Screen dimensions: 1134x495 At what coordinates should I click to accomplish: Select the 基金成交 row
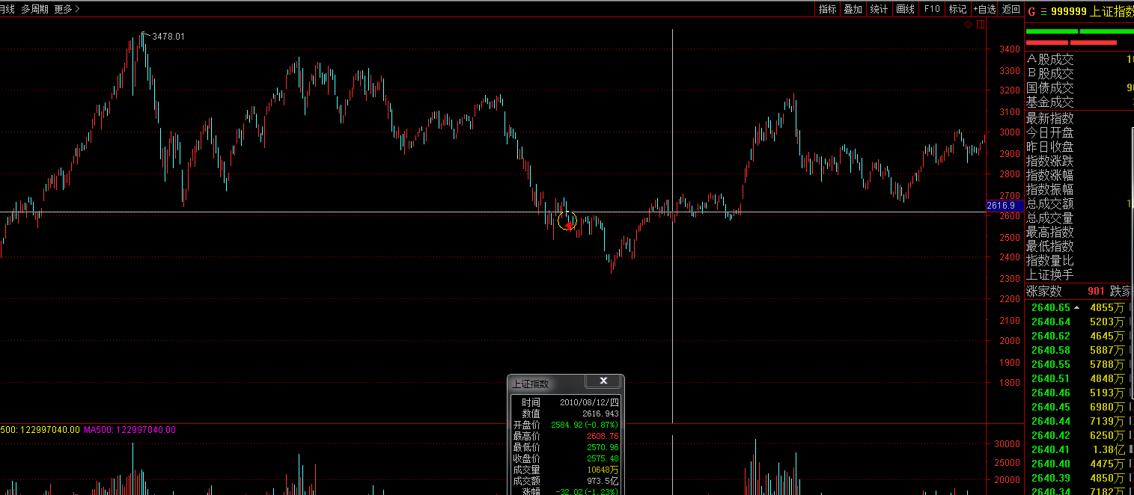tap(1079, 102)
